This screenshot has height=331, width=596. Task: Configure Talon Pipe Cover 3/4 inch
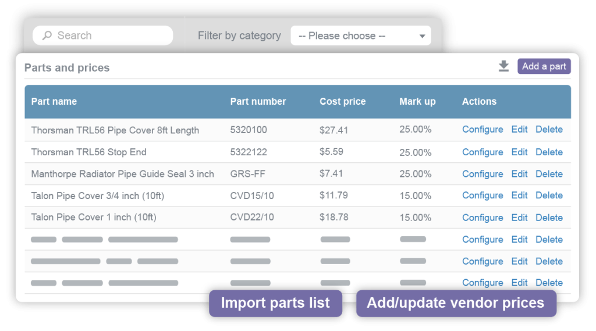click(x=483, y=195)
